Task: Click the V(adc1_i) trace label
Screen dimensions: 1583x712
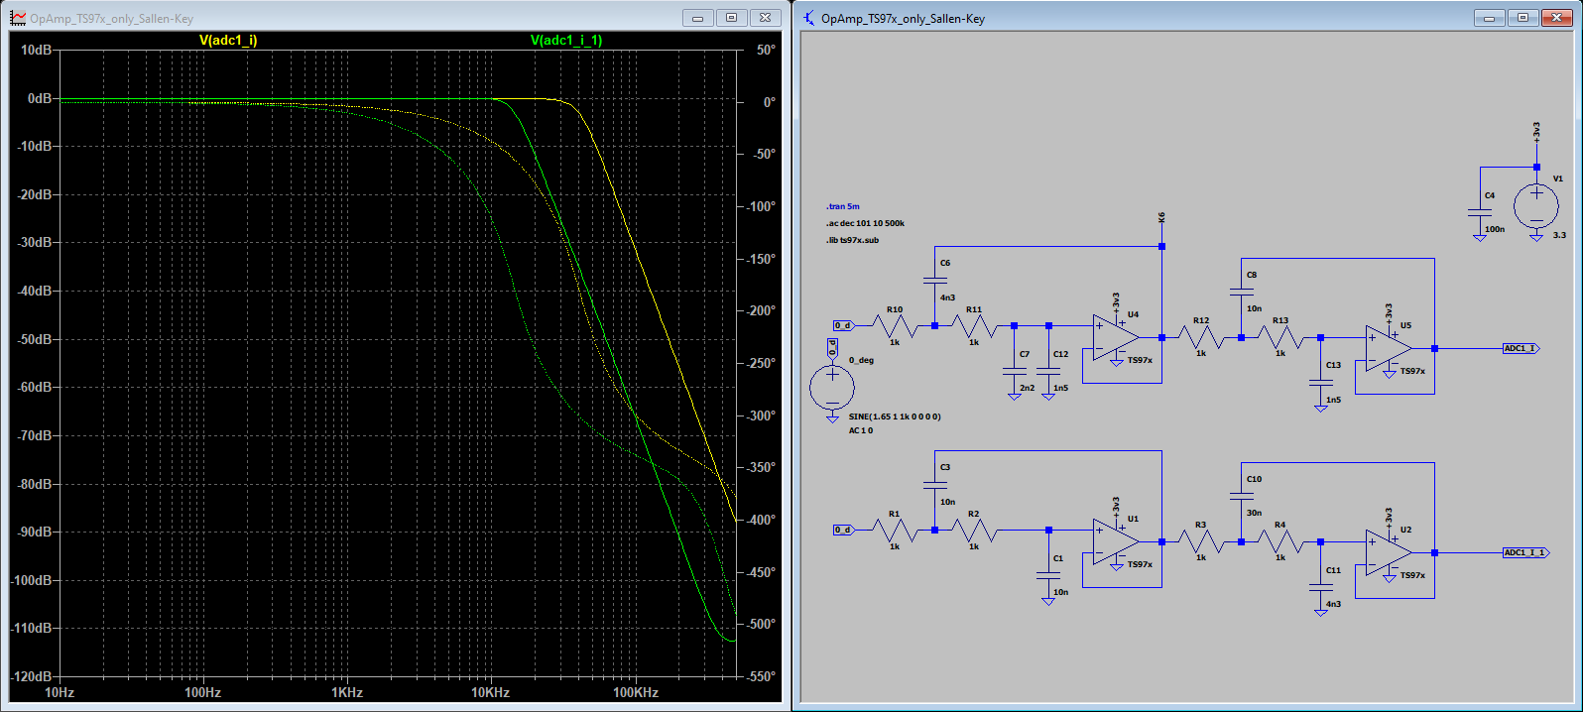Action: point(228,41)
